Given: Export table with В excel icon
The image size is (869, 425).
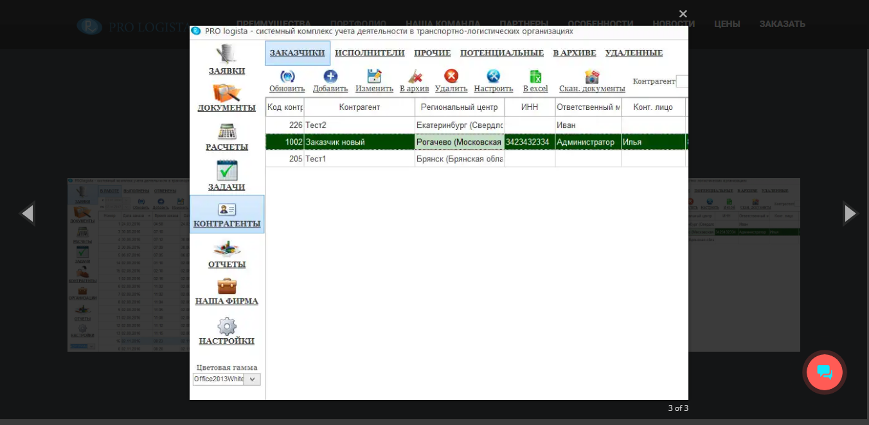Looking at the screenshot, I should [x=535, y=77].
